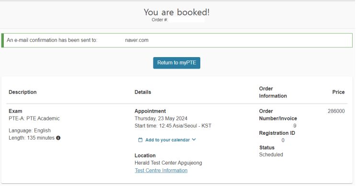Open the Add to your calendar link text
Viewport: 356px width, 189px height.
pyautogui.click(x=168, y=140)
